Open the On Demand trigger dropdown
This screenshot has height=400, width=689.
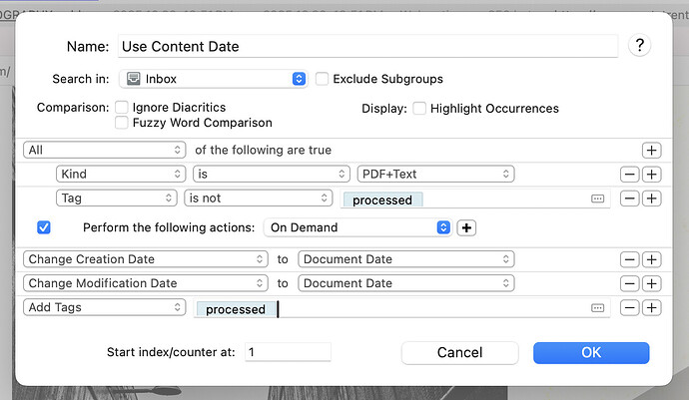357,227
